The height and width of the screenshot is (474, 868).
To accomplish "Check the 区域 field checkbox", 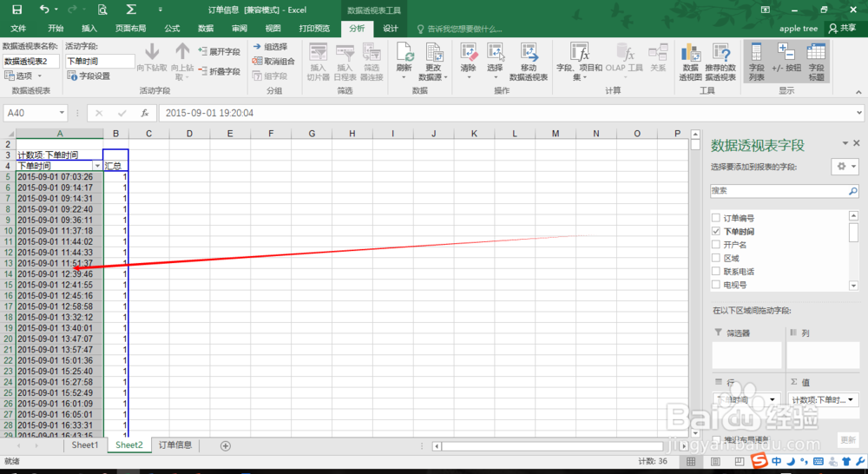I will point(716,258).
